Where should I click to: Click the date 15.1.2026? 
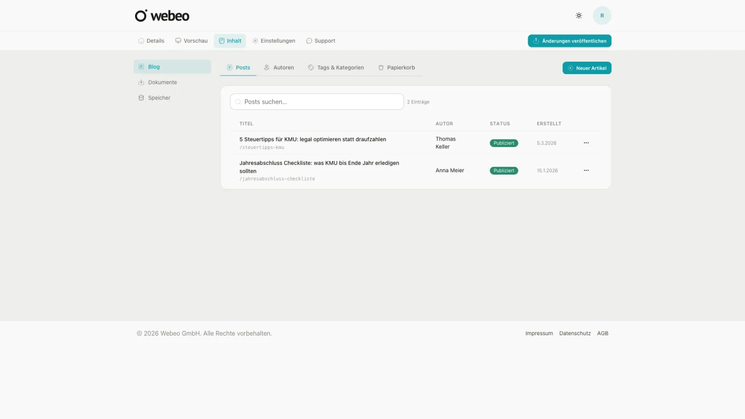547,170
